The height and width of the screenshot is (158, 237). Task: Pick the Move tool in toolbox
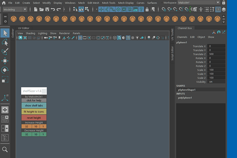(x=5, y=61)
